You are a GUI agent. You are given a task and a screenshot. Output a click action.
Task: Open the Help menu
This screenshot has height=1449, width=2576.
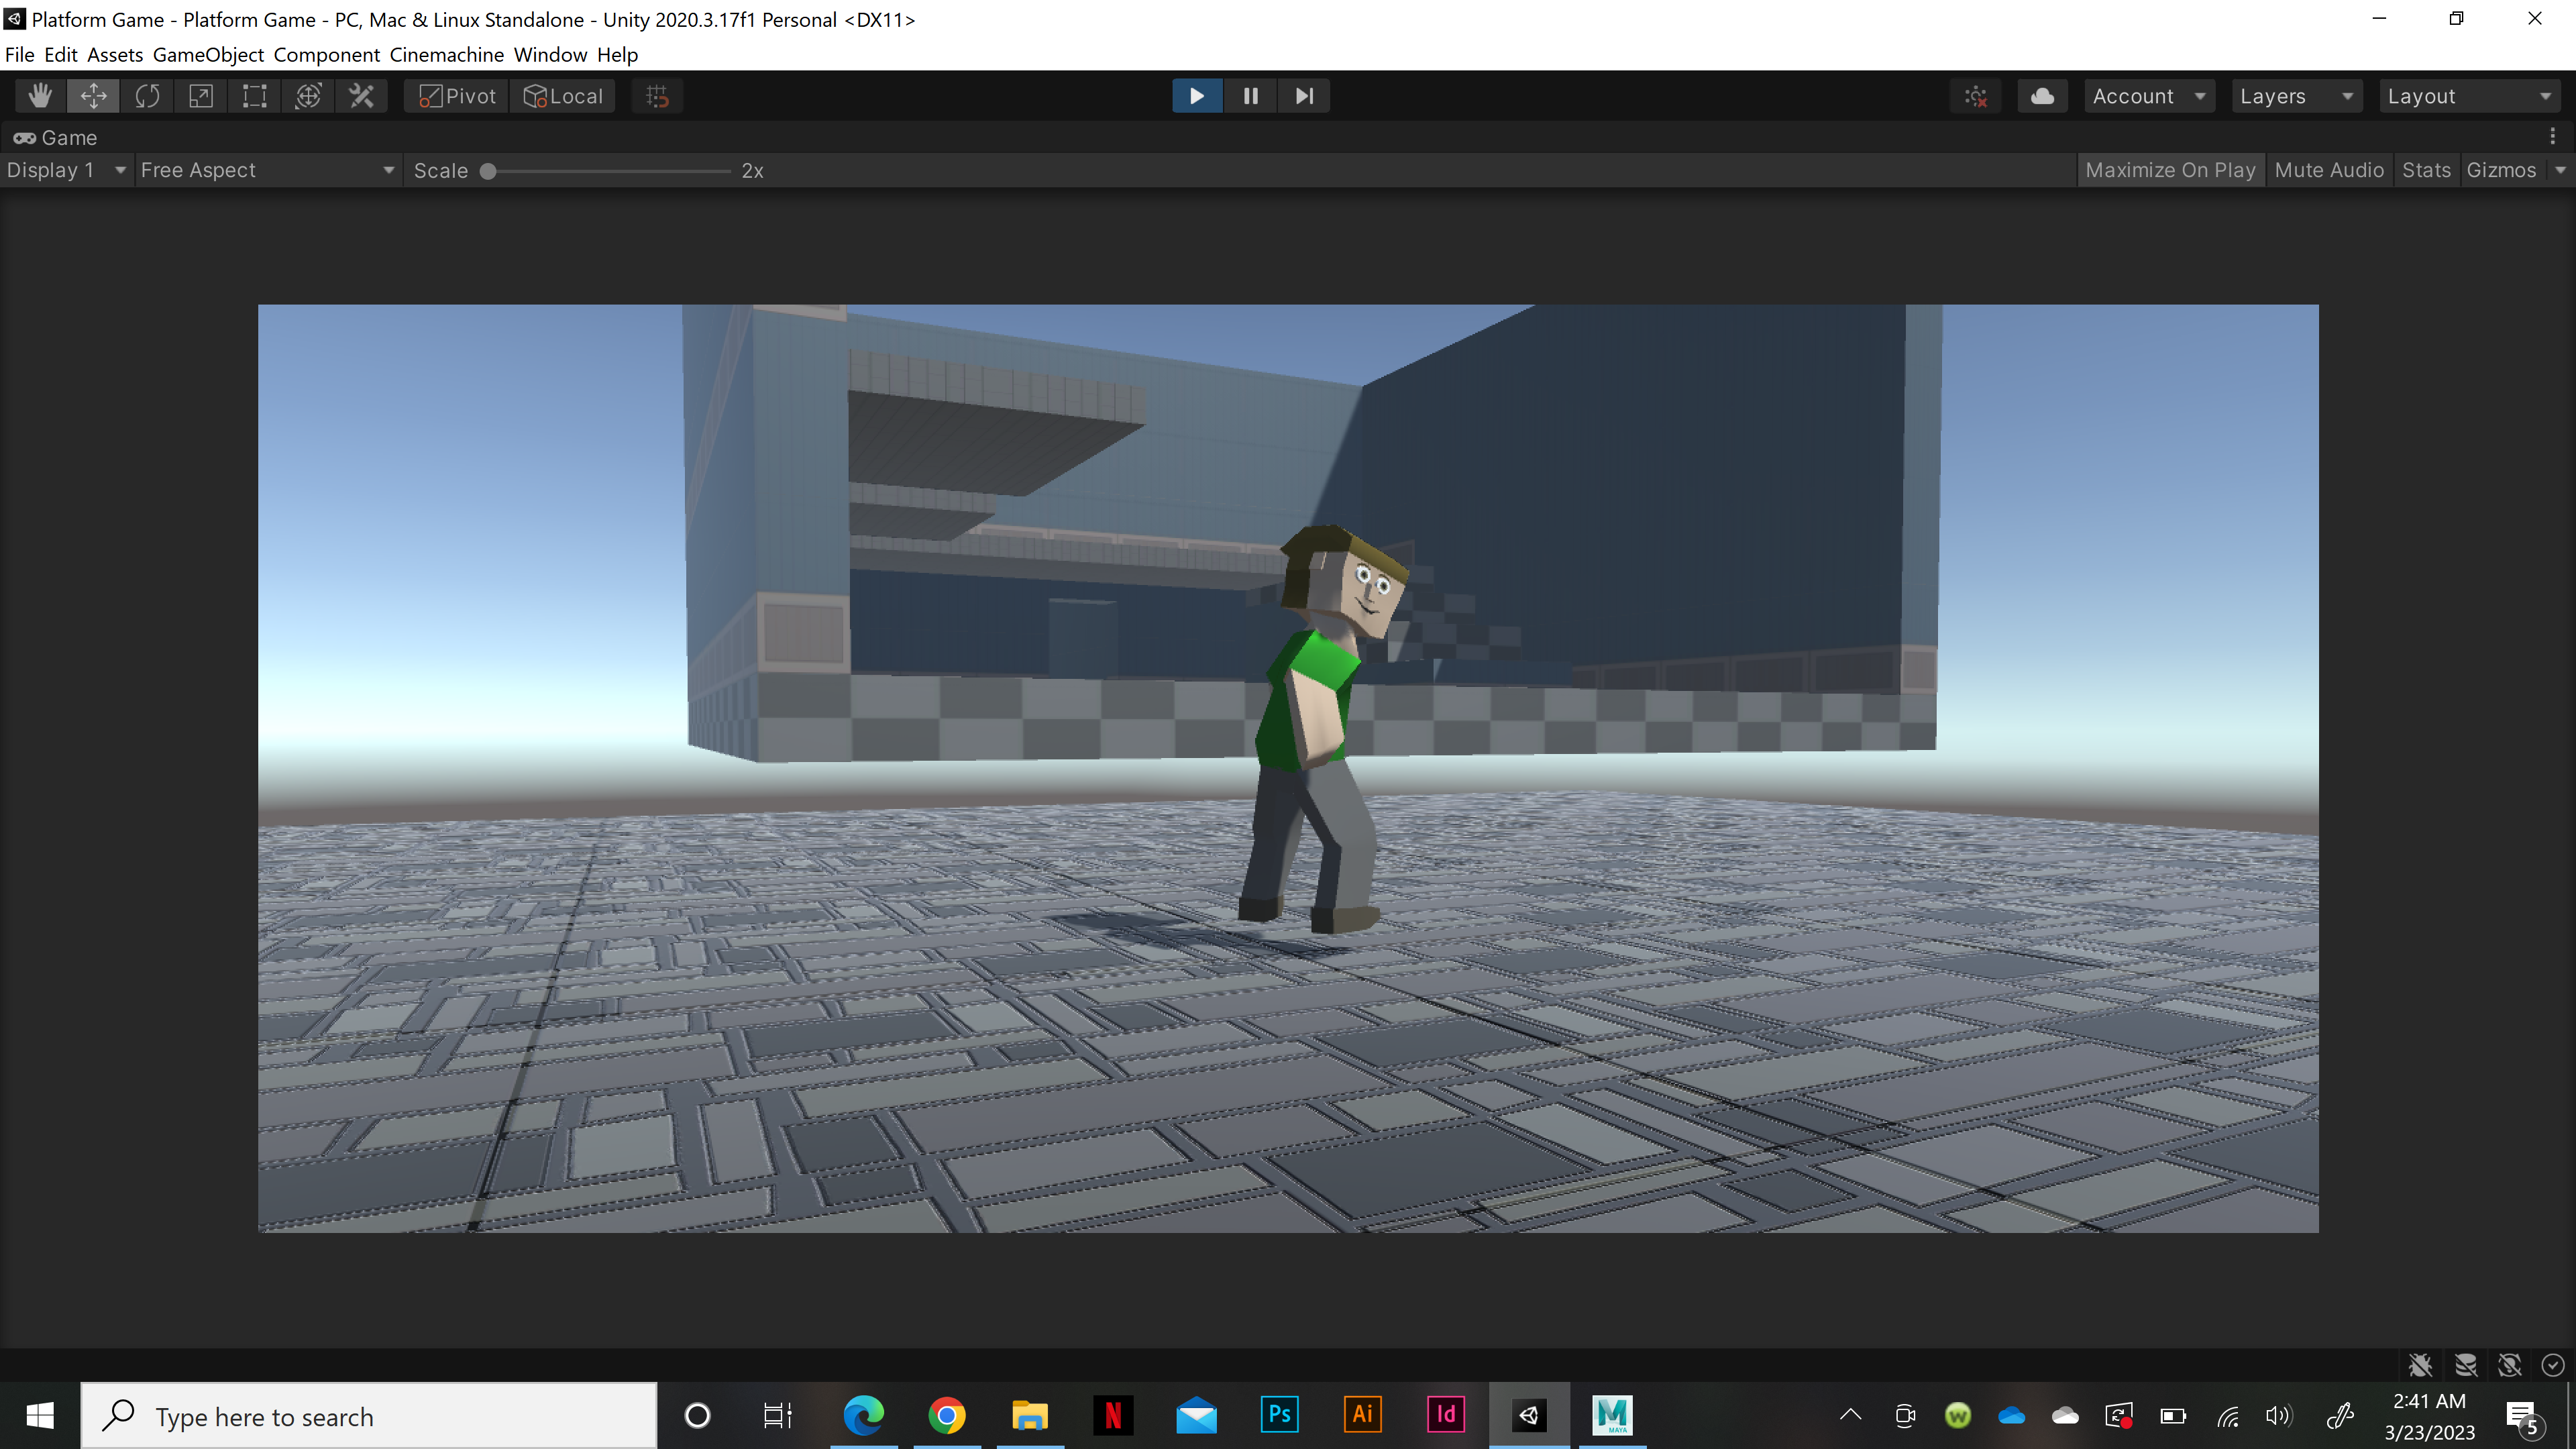click(617, 55)
